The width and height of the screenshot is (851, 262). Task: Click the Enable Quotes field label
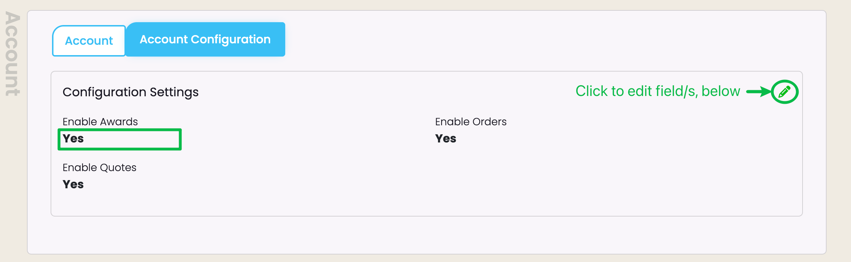click(99, 168)
